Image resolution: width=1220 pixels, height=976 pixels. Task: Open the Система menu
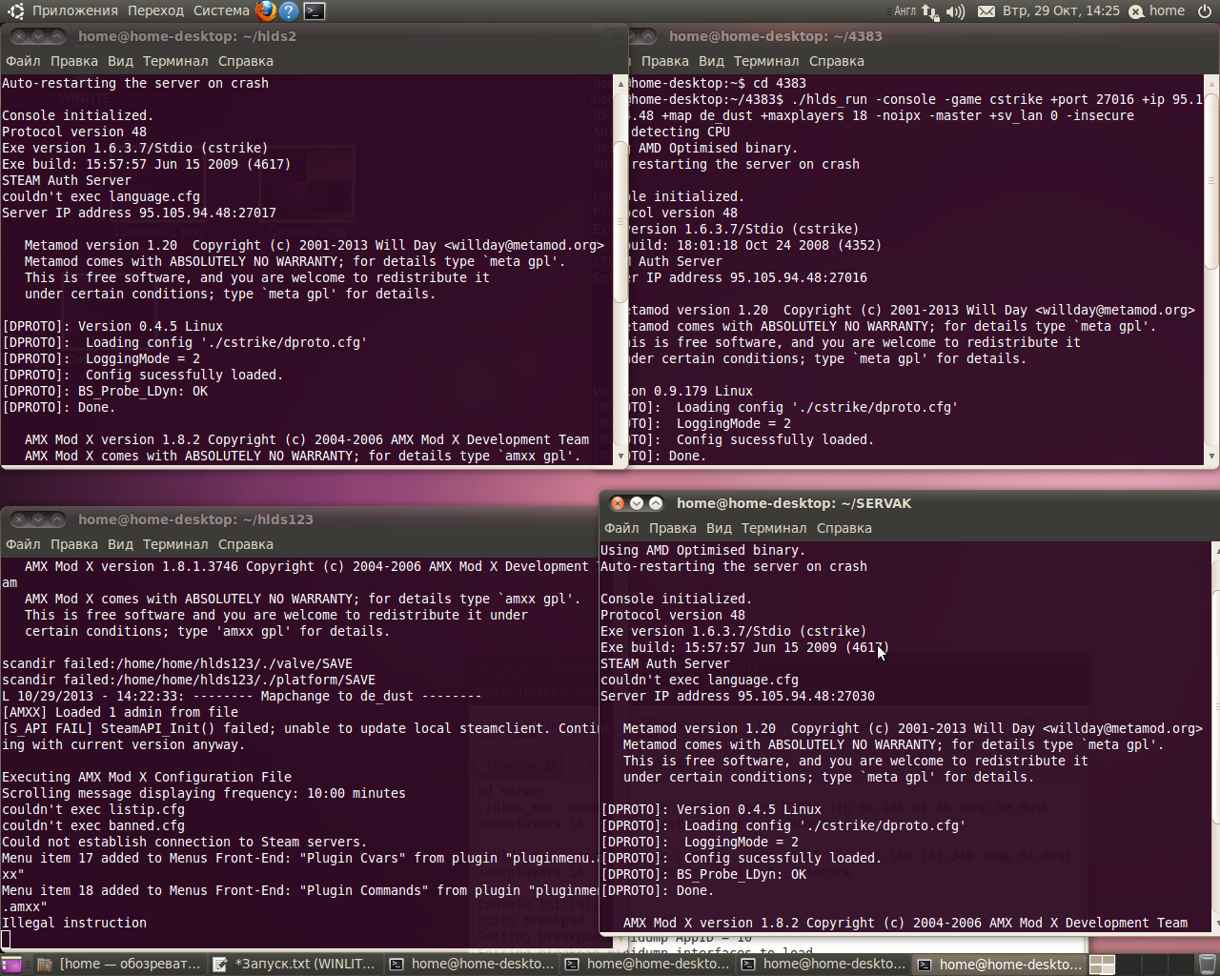[x=221, y=11]
